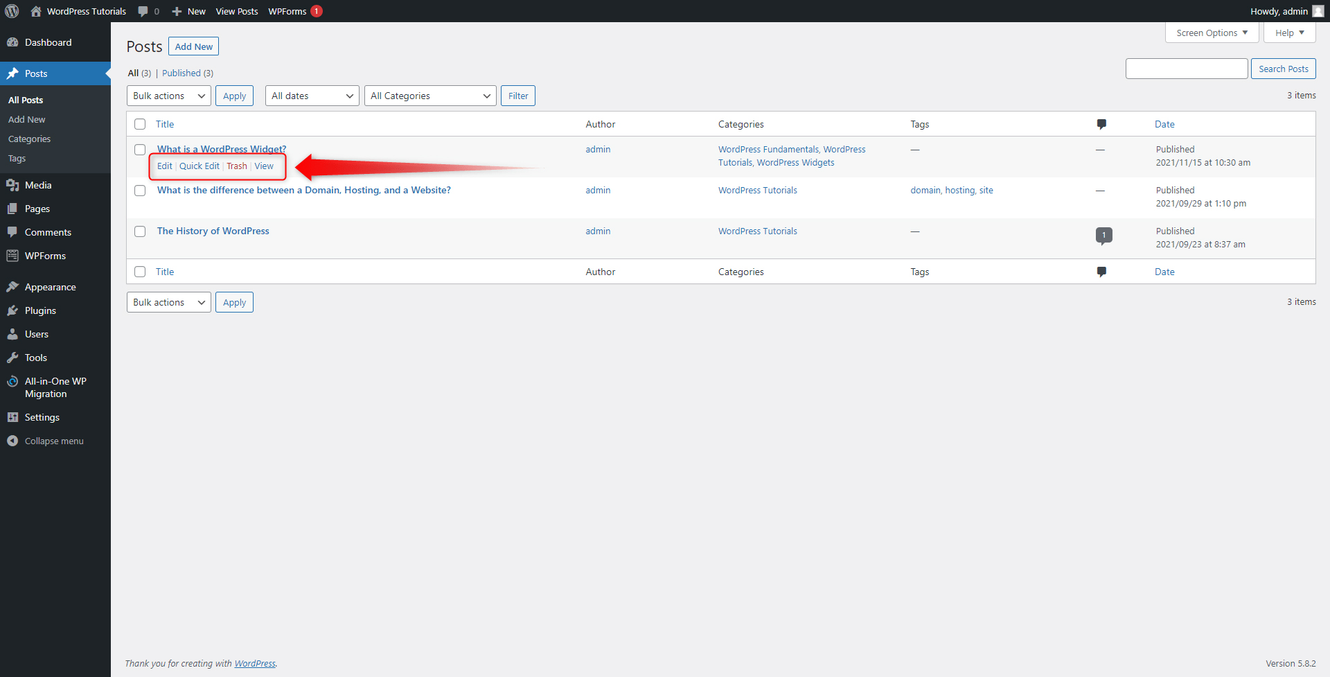
Task: Click the Tools wrench icon
Action: tap(12, 358)
